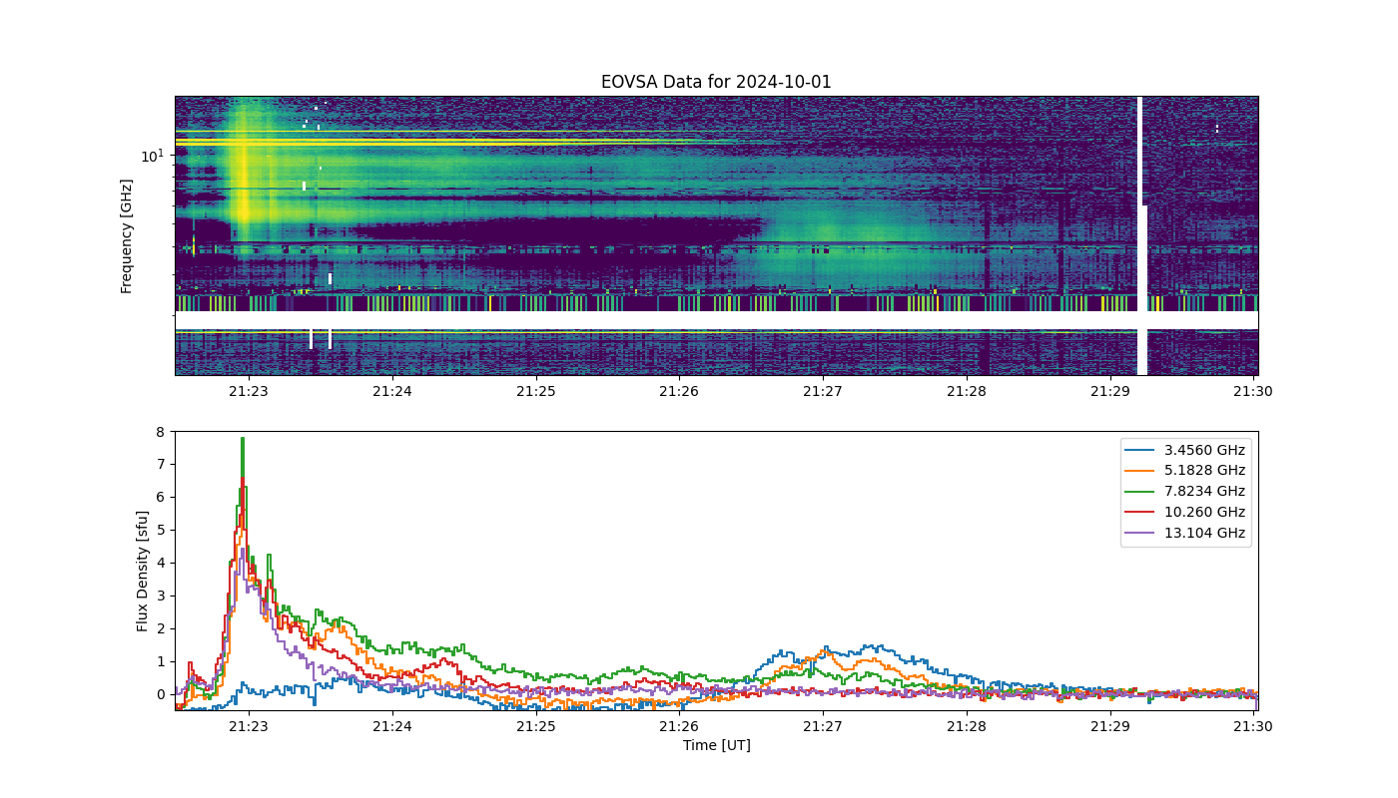Click the blue line swatch in legend
The width and height of the screenshot is (1398, 798).
pos(1141,450)
